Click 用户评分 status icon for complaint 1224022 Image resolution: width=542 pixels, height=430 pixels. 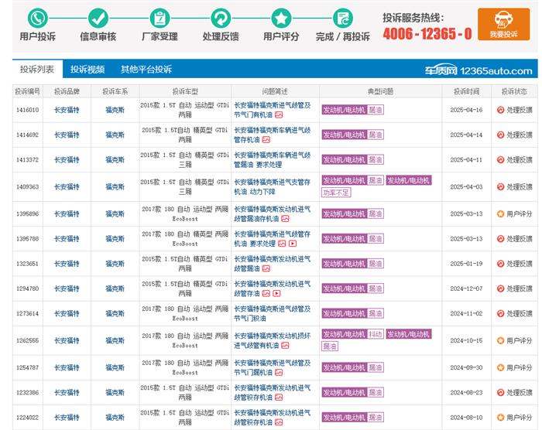(500, 417)
